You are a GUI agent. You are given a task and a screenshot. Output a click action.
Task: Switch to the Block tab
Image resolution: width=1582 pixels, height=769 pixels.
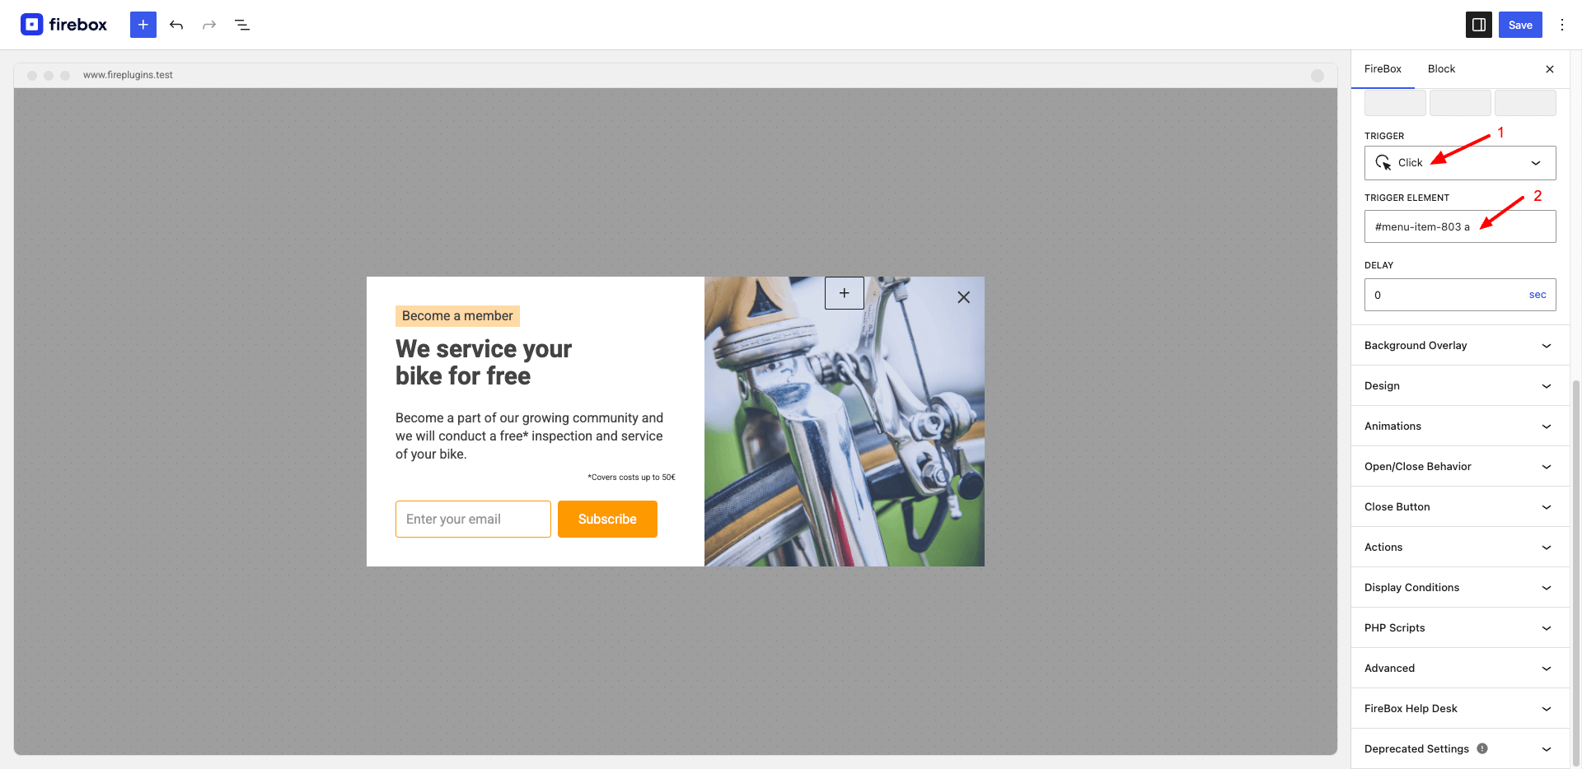tap(1441, 69)
